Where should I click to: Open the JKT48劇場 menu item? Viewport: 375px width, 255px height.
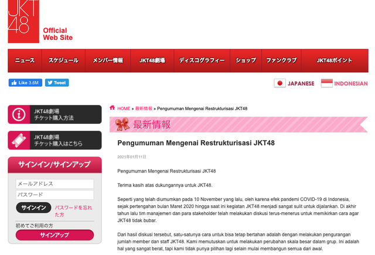point(152,60)
